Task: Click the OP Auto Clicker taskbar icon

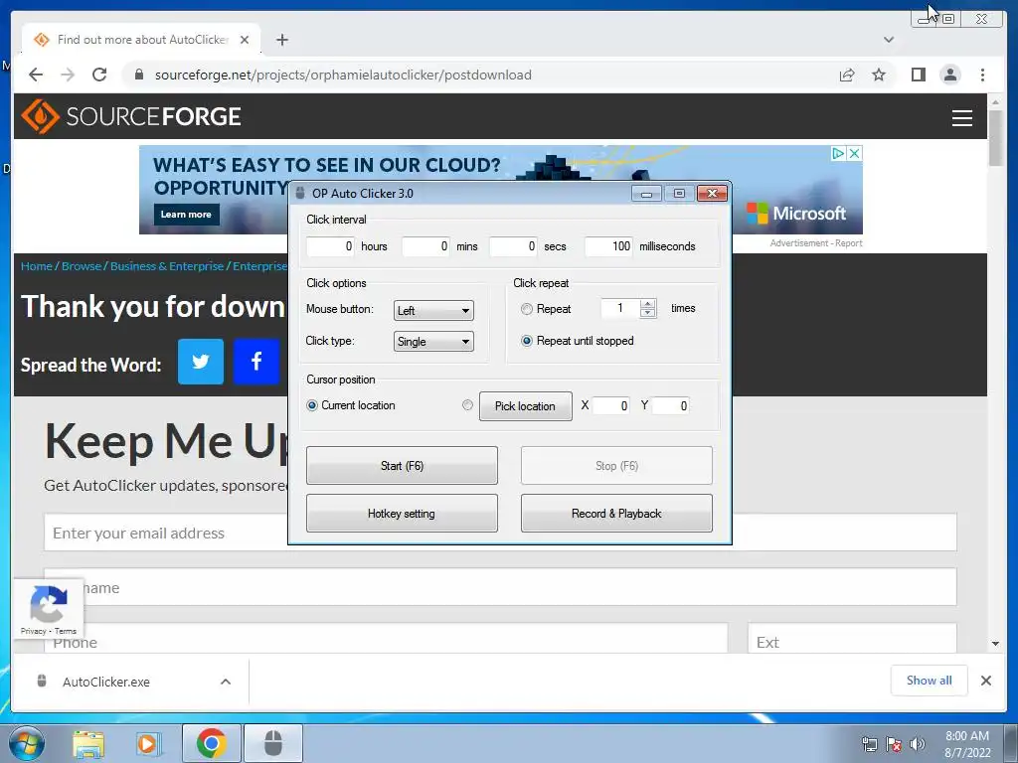Action: tap(273, 743)
